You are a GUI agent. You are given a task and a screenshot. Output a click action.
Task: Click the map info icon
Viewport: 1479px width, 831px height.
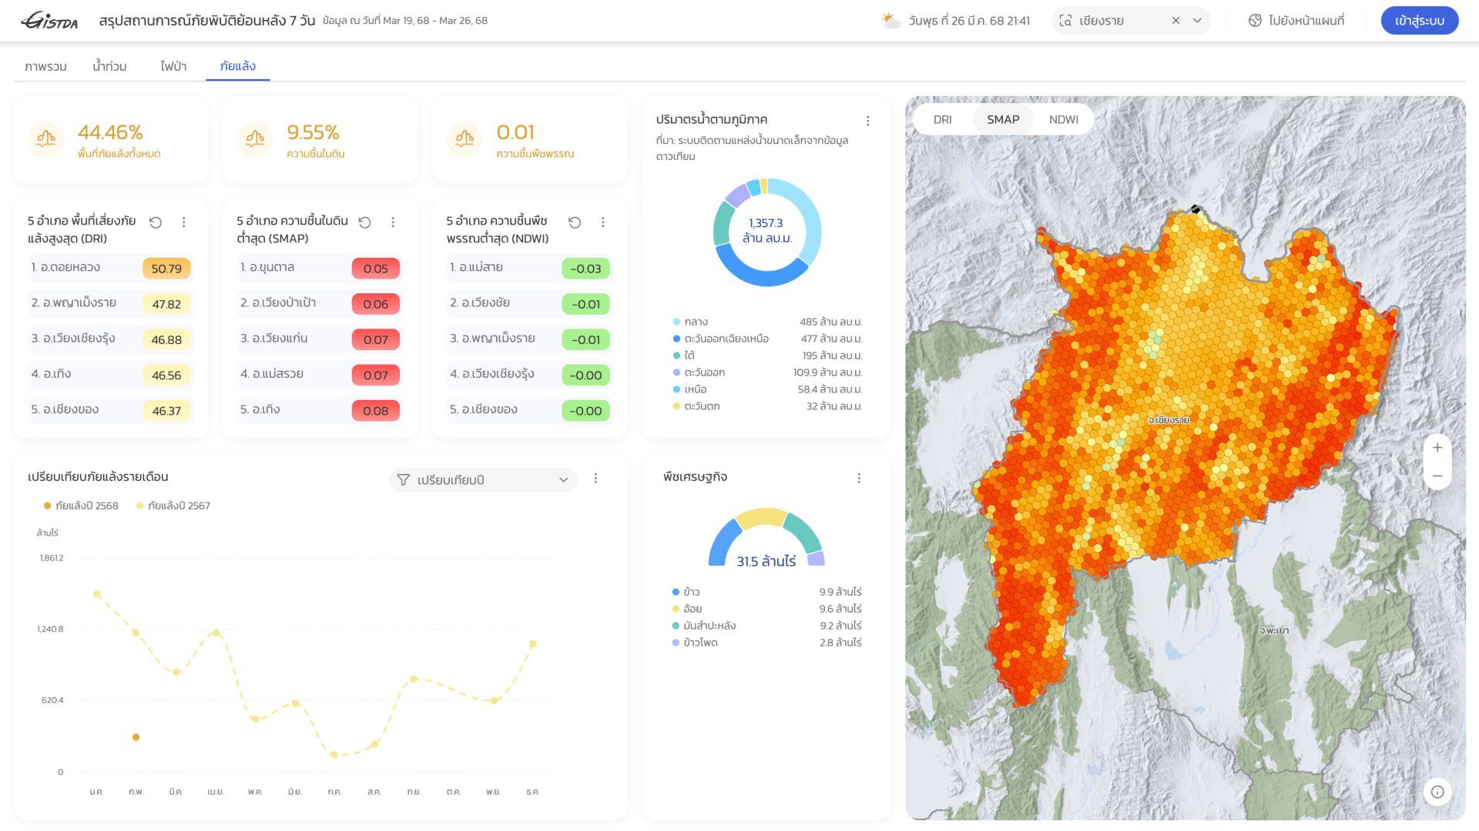[1437, 792]
